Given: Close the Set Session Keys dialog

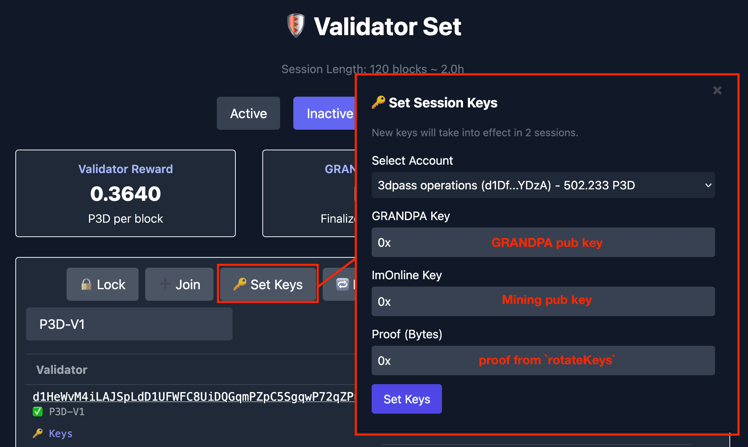Looking at the screenshot, I should (717, 90).
